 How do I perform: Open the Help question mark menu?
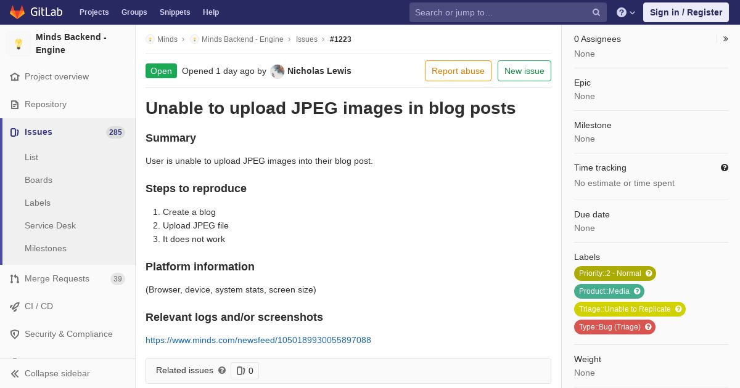click(626, 12)
